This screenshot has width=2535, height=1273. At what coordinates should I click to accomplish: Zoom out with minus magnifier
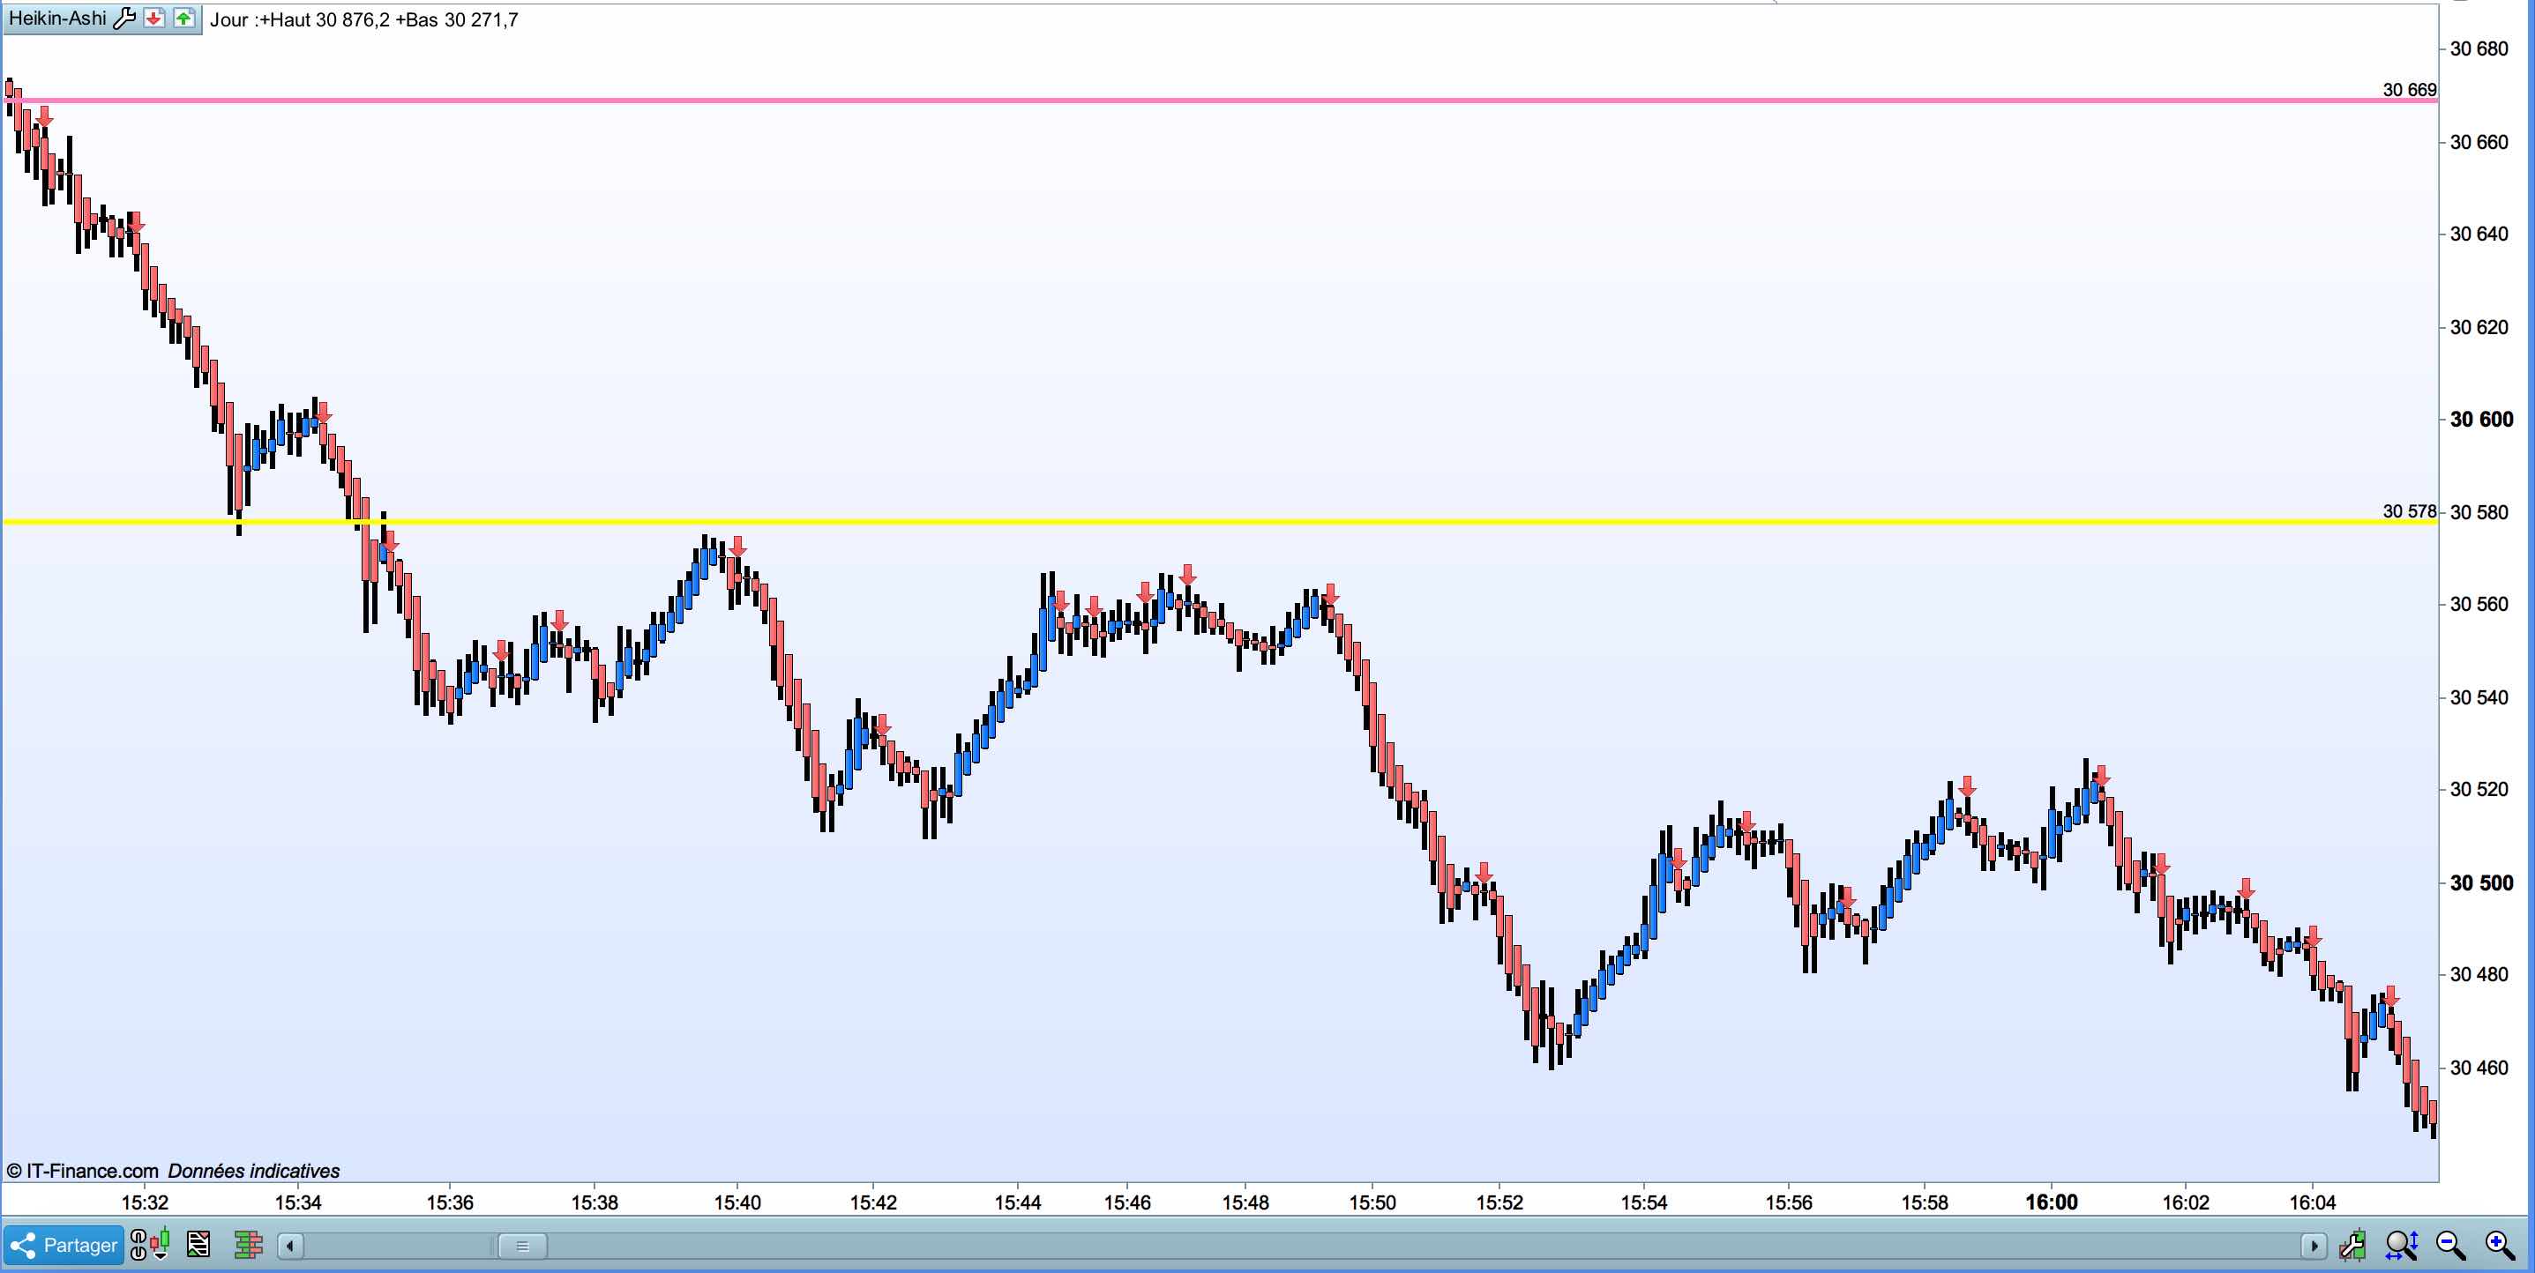click(x=2450, y=1246)
